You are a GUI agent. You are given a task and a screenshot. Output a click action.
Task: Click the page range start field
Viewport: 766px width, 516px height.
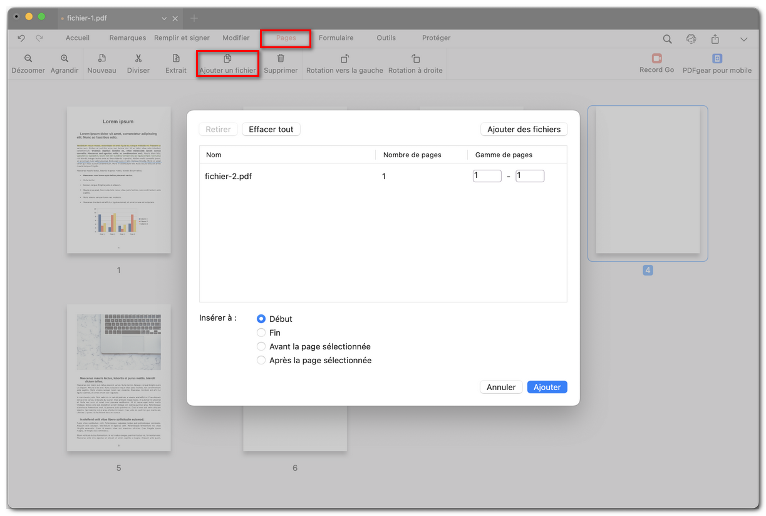click(487, 176)
